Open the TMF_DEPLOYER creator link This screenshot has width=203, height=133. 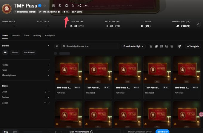coord(49,12)
